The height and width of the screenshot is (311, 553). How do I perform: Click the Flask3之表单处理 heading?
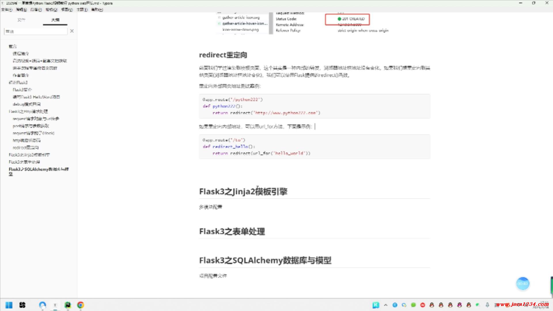coord(232,232)
